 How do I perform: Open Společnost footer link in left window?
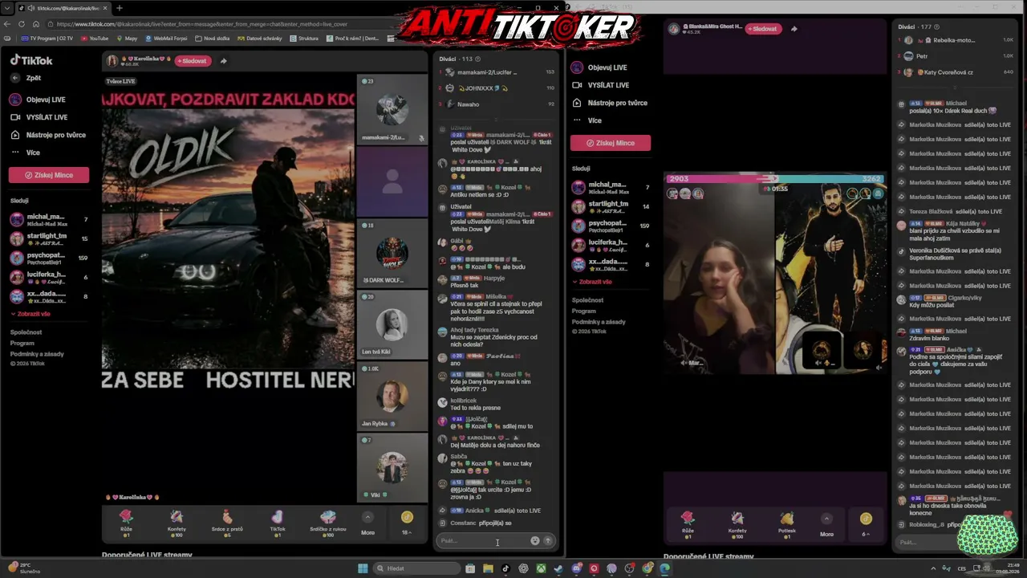click(x=26, y=332)
